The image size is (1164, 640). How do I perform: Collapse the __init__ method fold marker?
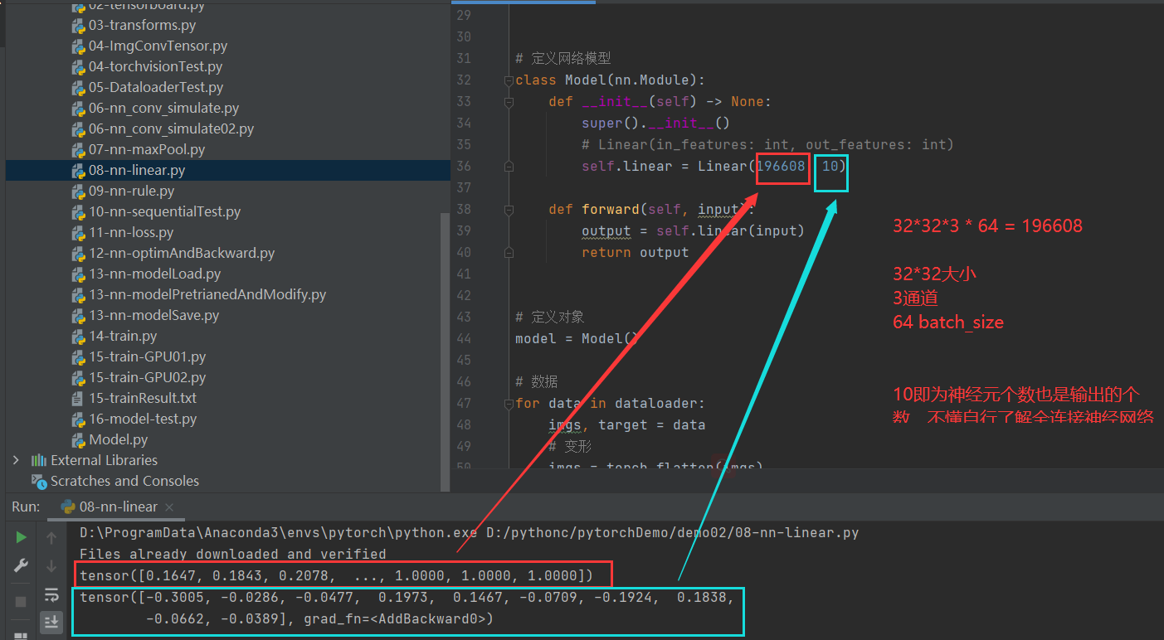click(x=508, y=102)
